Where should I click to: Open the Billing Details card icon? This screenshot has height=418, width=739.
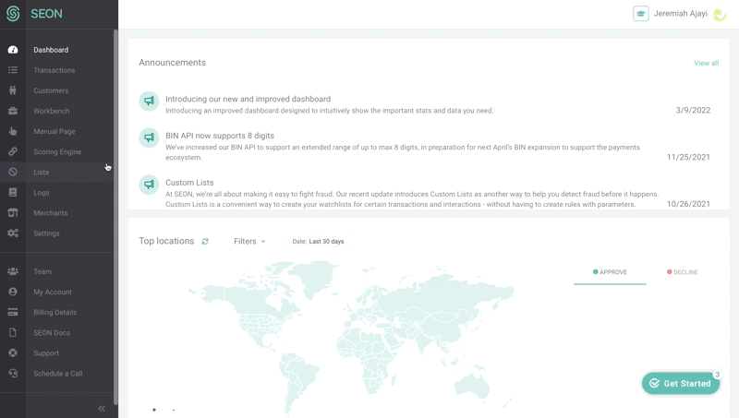(13, 312)
